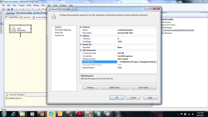This screenshot has height=117, width=208.
Task: Click the BypassPrepare value True
Action: click(x=120, y=68)
